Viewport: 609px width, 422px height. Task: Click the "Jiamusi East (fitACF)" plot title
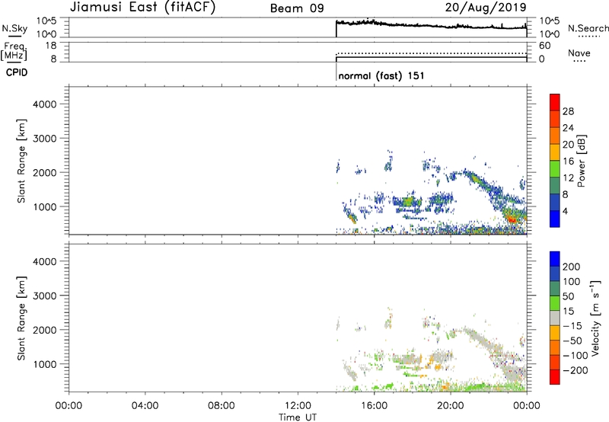142,8
